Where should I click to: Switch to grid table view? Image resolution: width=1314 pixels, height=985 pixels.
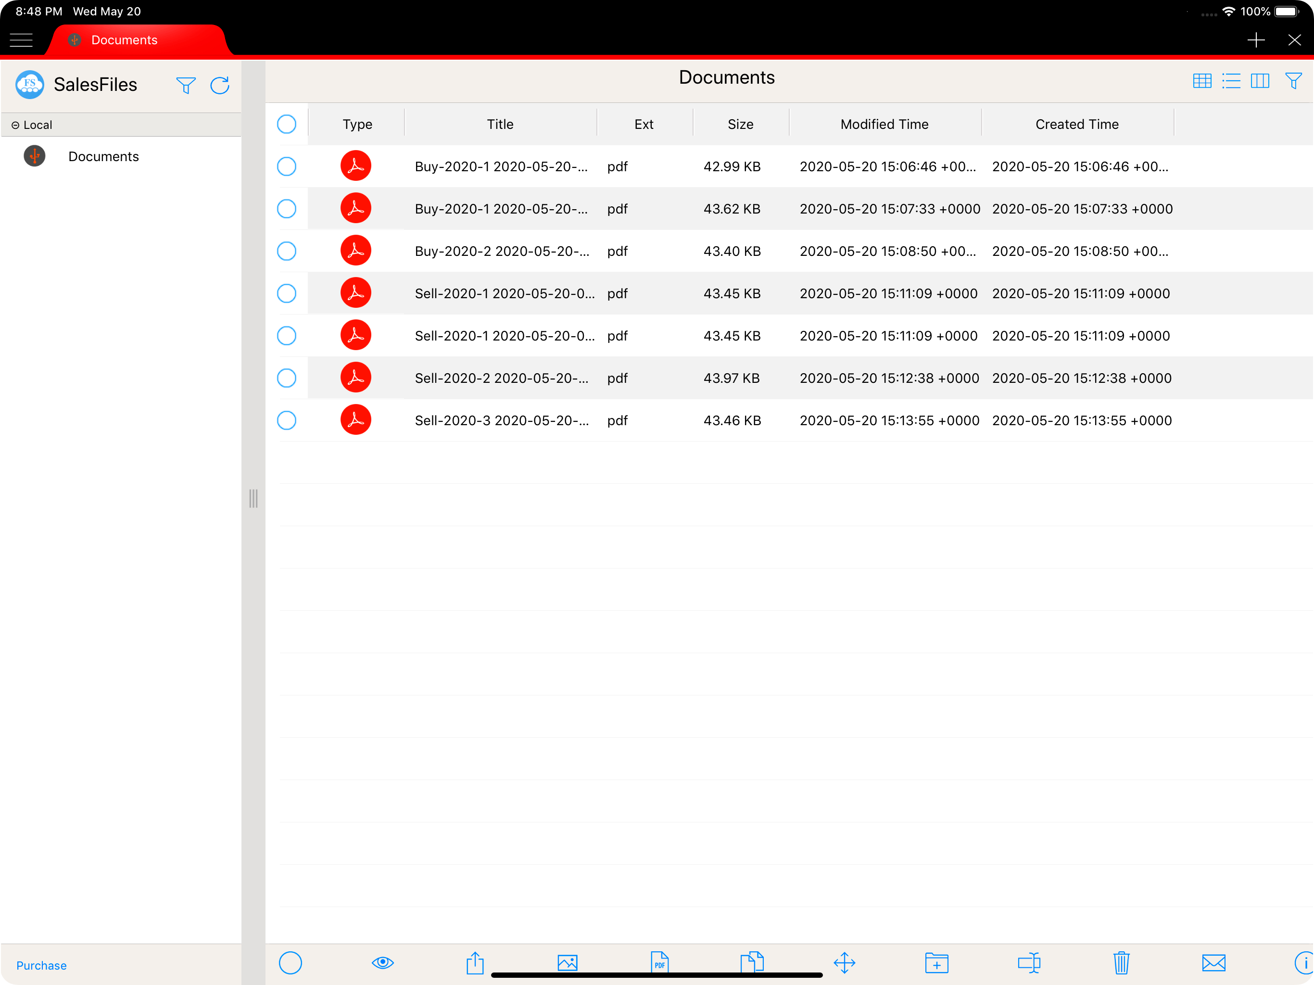(1202, 81)
